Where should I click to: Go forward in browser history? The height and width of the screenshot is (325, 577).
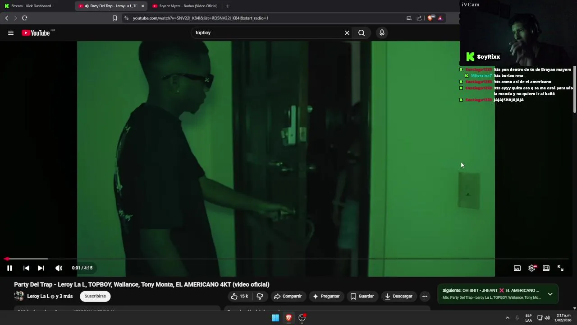tap(15, 18)
